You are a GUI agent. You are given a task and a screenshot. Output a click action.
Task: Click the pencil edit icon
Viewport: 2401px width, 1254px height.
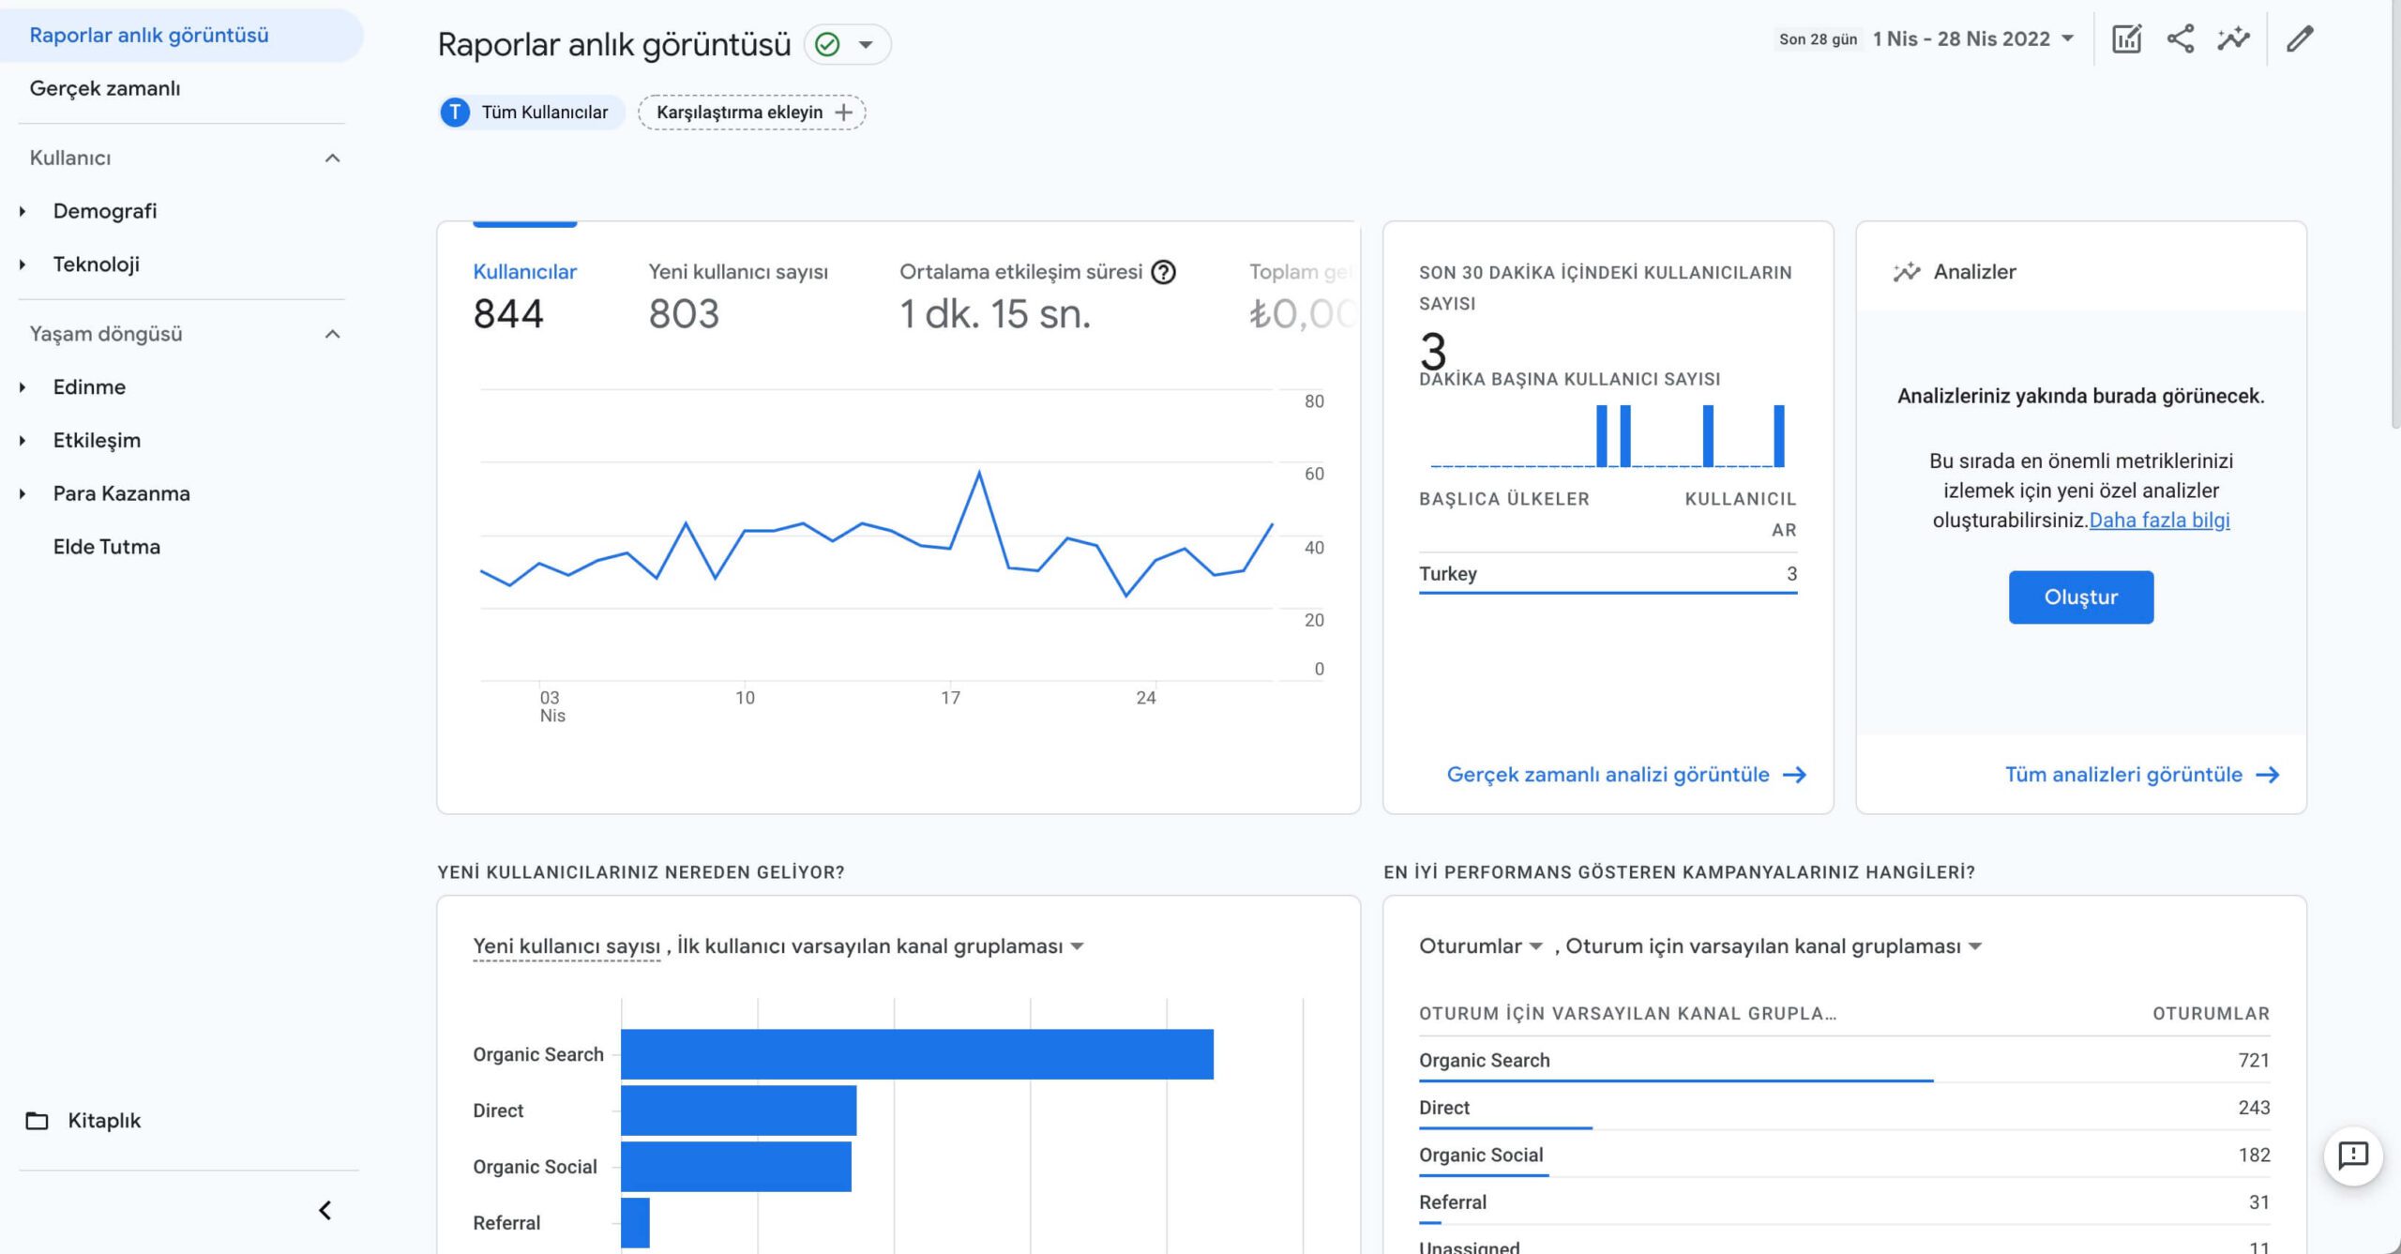coord(2300,39)
